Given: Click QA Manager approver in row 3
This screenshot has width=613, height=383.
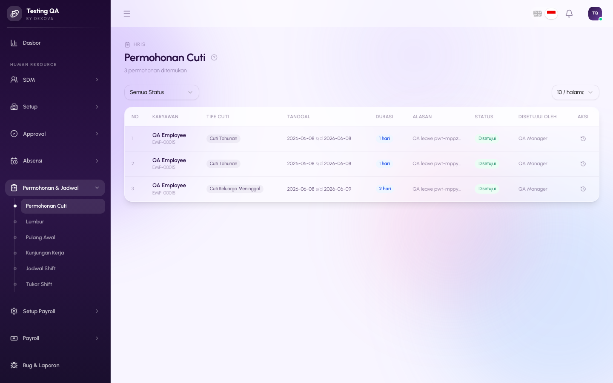Looking at the screenshot, I should [x=533, y=189].
